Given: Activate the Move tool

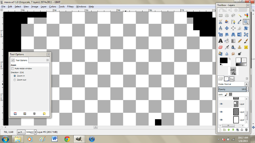Looking at the screenshot, I should [227, 28].
